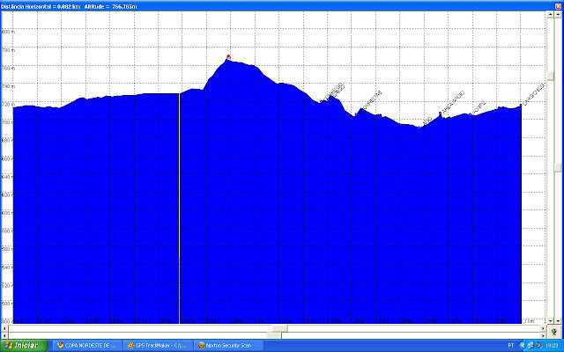Open the Iniciar start menu
The width and height of the screenshot is (564, 352).
(24, 346)
